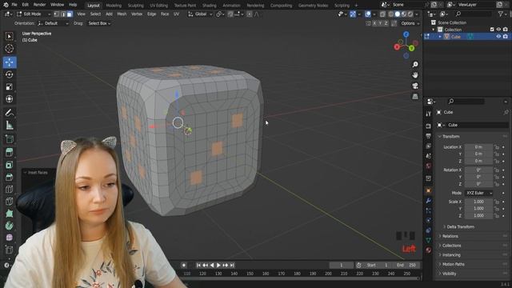This screenshot has width=512, height=288.
Task: Switch to face select mode
Action: 70,14
